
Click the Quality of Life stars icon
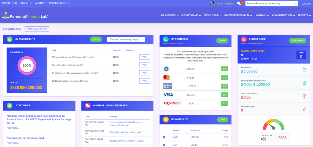(304, 109)
